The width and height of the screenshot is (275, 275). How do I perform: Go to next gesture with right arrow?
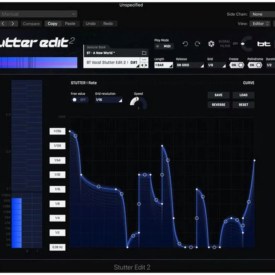point(146,65)
